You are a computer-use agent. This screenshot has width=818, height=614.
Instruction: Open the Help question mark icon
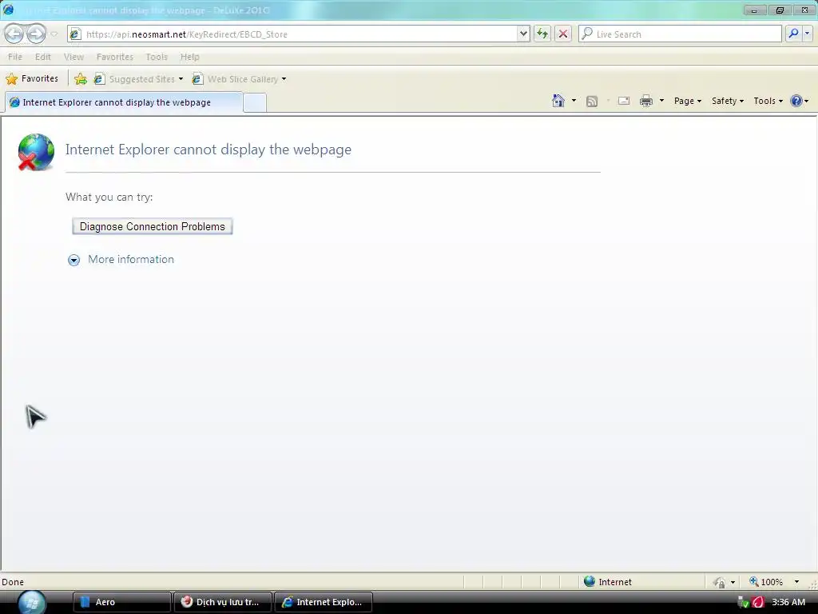pyautogui.click(x=796, y=101)
